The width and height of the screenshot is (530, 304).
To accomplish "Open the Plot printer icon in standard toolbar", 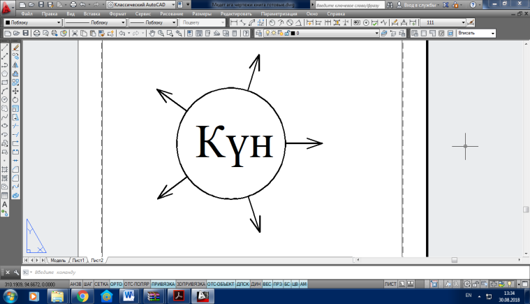I will 37,33.
